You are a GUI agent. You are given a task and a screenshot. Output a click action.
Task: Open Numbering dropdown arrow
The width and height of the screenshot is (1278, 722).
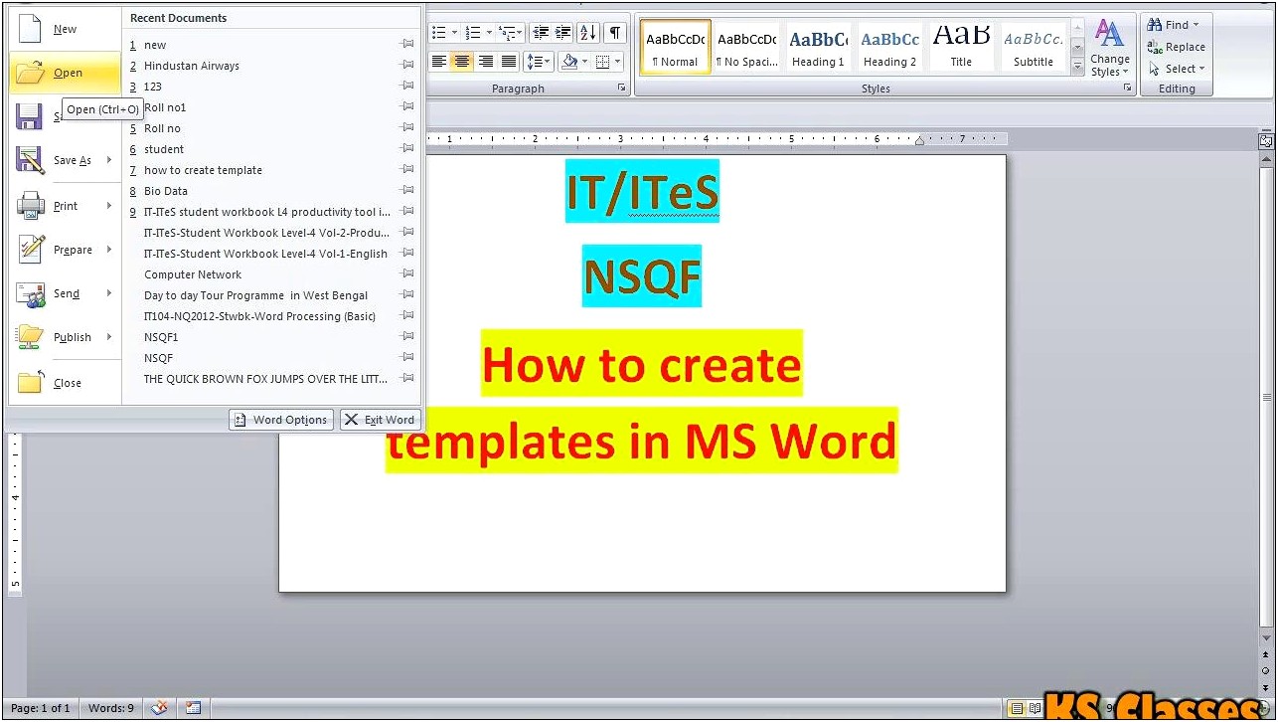[x=488, y=33]
